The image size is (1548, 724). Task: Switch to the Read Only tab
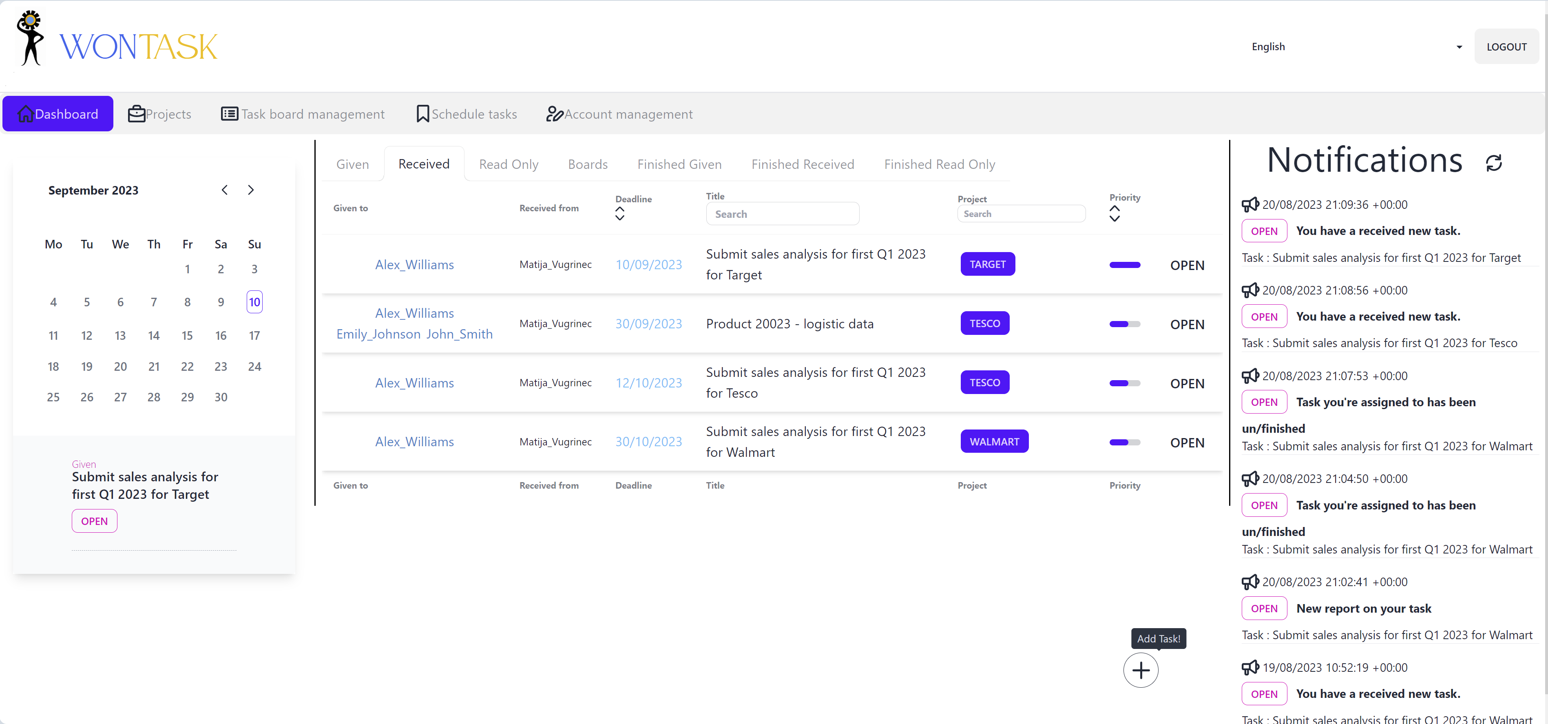point(509,164)
